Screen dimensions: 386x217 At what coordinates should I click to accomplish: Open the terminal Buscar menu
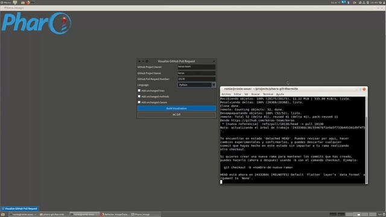pos(255,94)
